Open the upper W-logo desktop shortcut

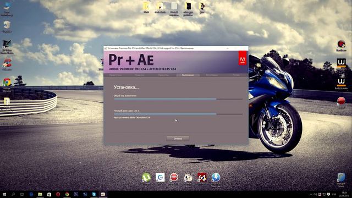[341, 63]
